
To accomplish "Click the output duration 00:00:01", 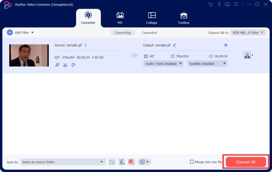I will pyautogui.click(x=221, y=56).
